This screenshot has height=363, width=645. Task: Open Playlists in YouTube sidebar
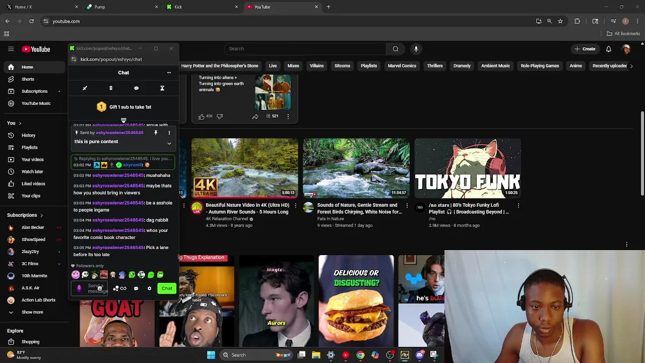point(34,147)
